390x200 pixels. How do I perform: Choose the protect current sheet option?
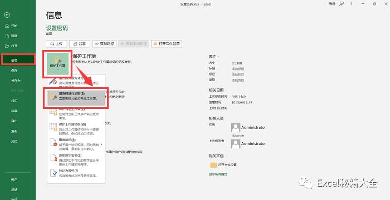point(76,113)
